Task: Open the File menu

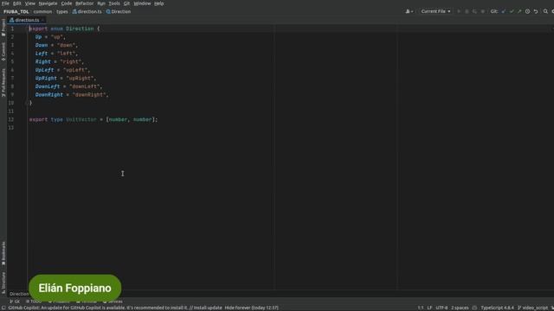Action: coord(5,3)
